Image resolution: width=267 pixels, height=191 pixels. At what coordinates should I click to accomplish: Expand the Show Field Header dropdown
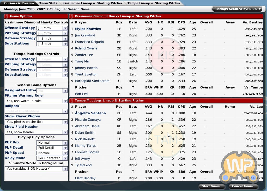[65, 132]
